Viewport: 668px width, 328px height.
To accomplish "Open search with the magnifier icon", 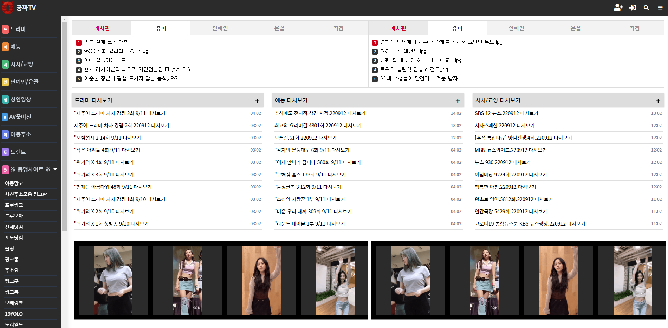I will pyautogui.click(x=646, y=8).
